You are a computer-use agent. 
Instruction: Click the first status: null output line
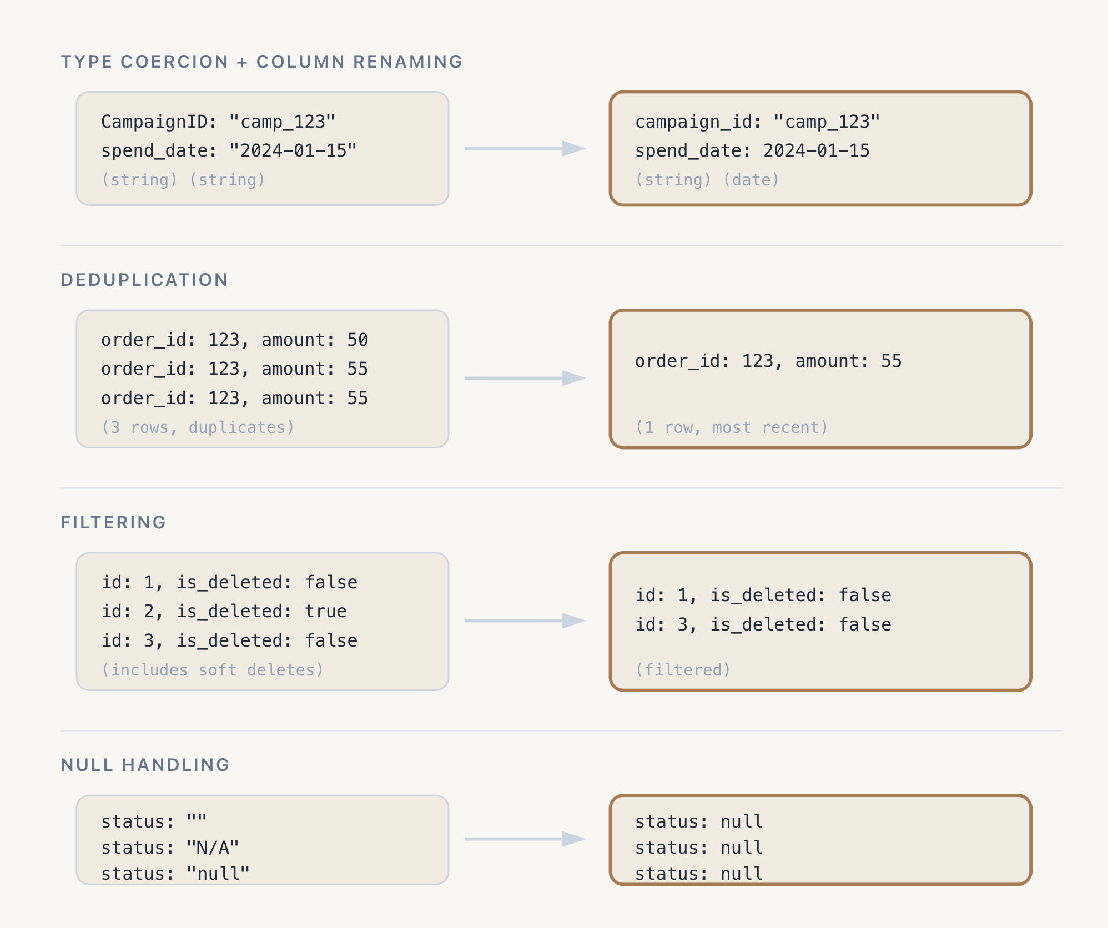pos(699,821)
